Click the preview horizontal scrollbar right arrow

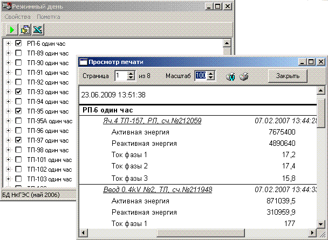tap(312, 232)
